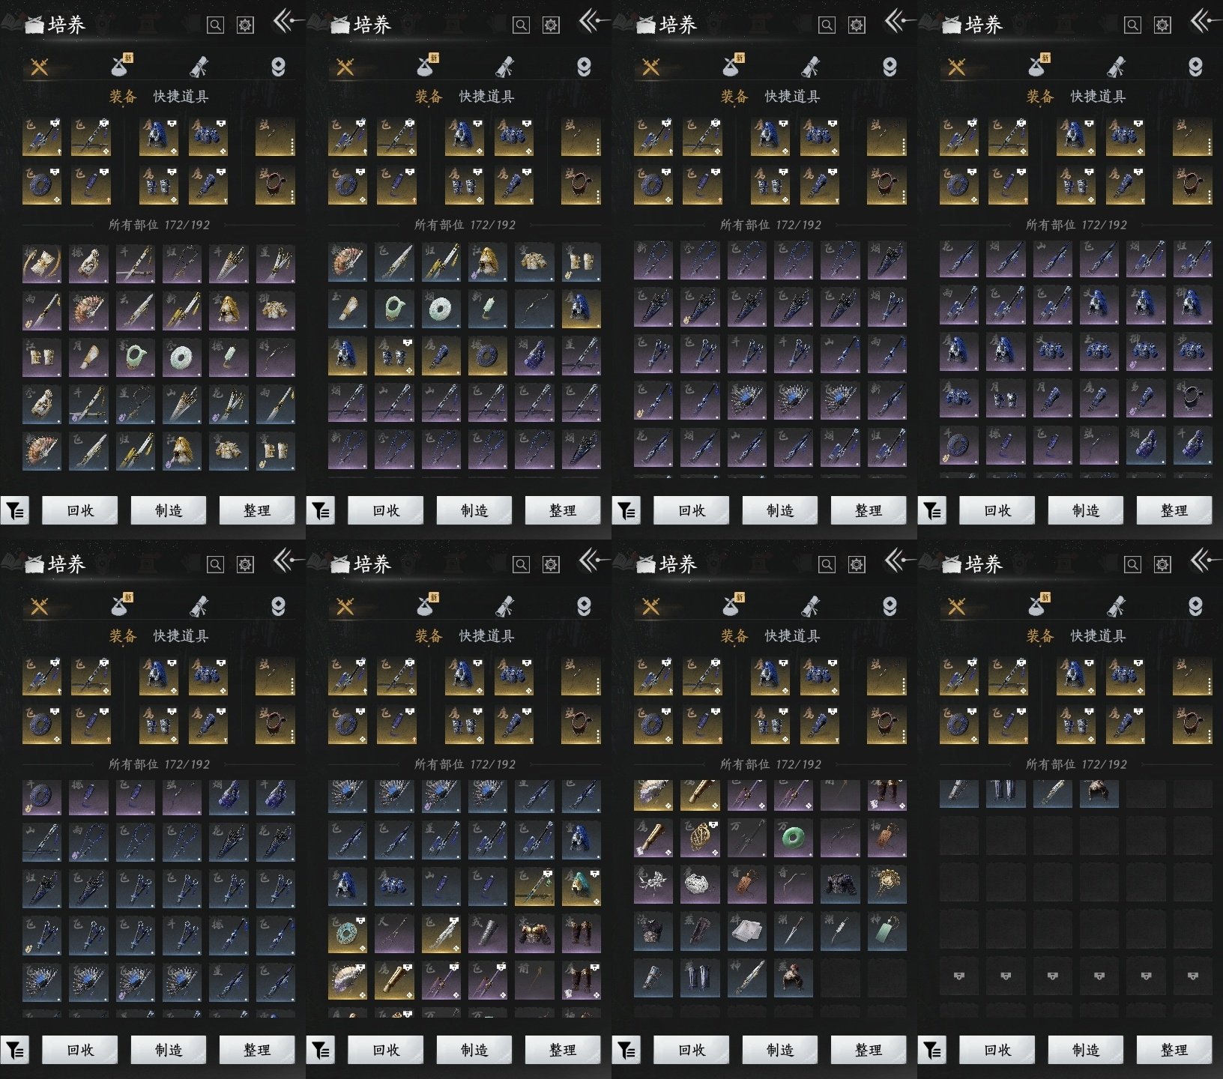Open search icon in the bottom row third panel

pos(827,565)
